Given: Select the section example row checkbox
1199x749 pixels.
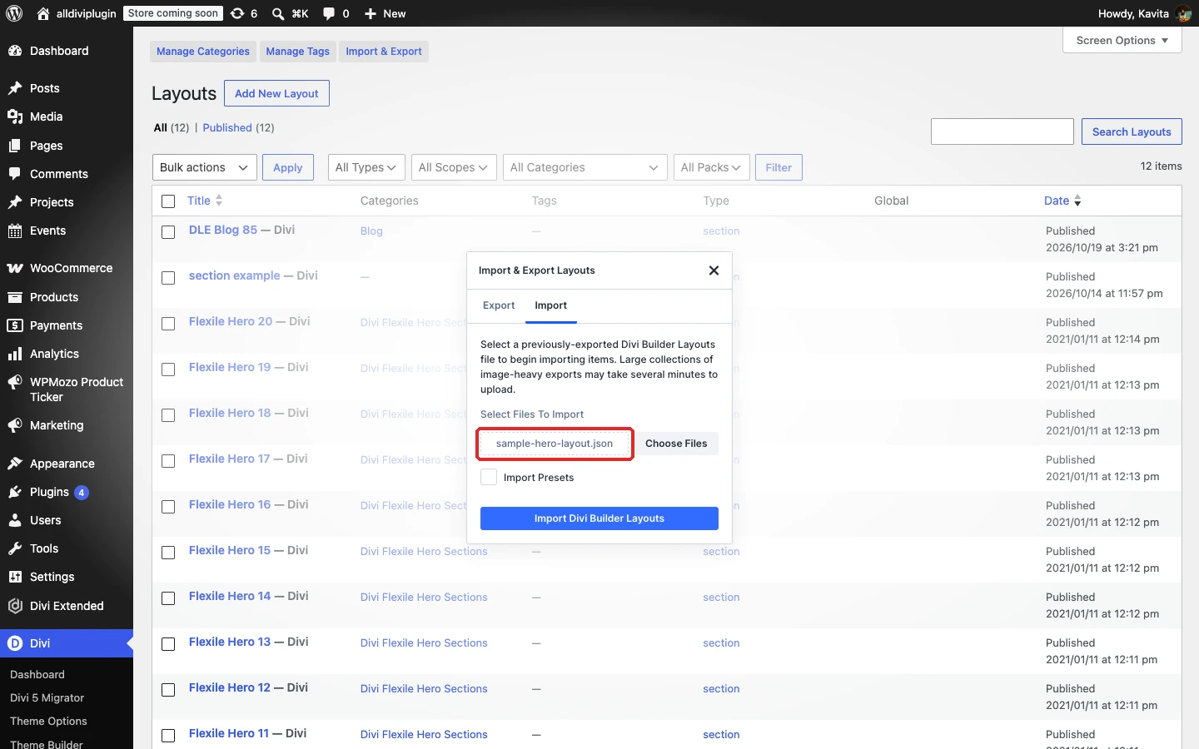Looking at the screenshot, I should [168, 278].
